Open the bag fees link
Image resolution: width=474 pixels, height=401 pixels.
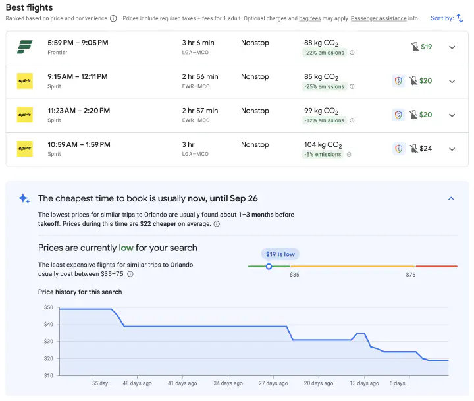tap(309, 18)
